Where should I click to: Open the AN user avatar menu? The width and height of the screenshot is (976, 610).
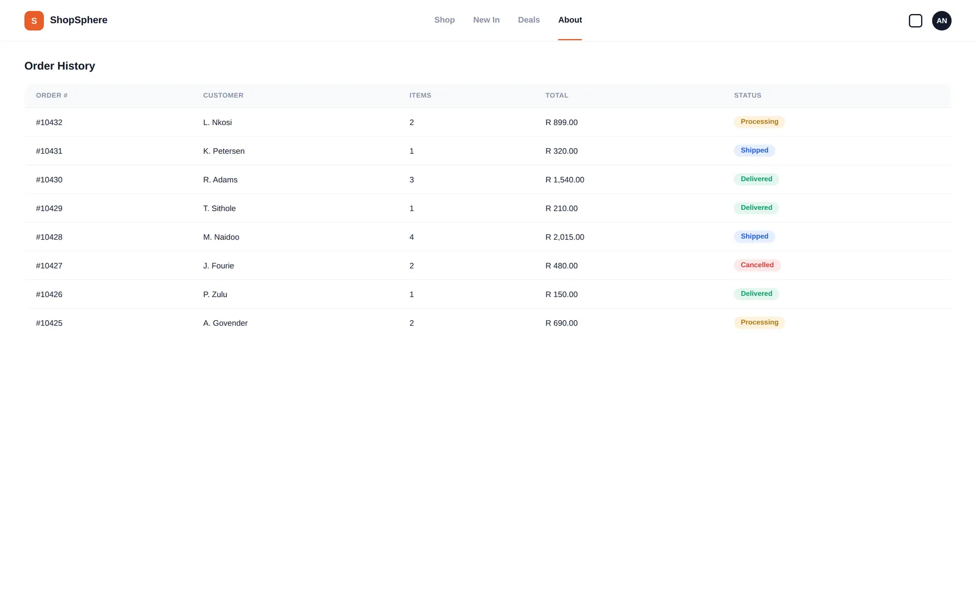(x=941, y=21)
